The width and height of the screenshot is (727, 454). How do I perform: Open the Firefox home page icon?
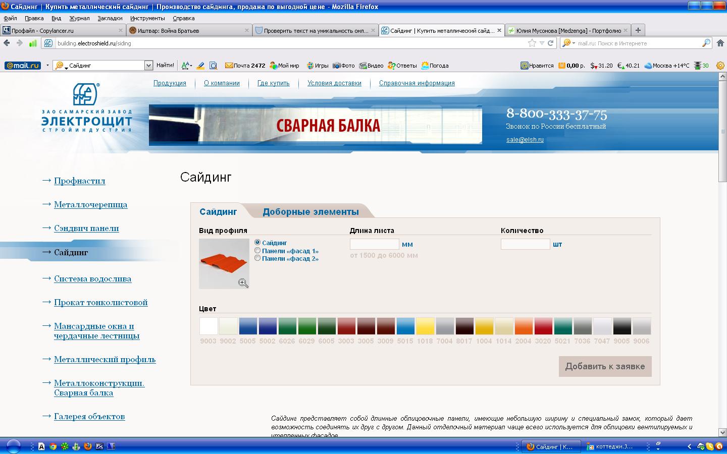720,43
